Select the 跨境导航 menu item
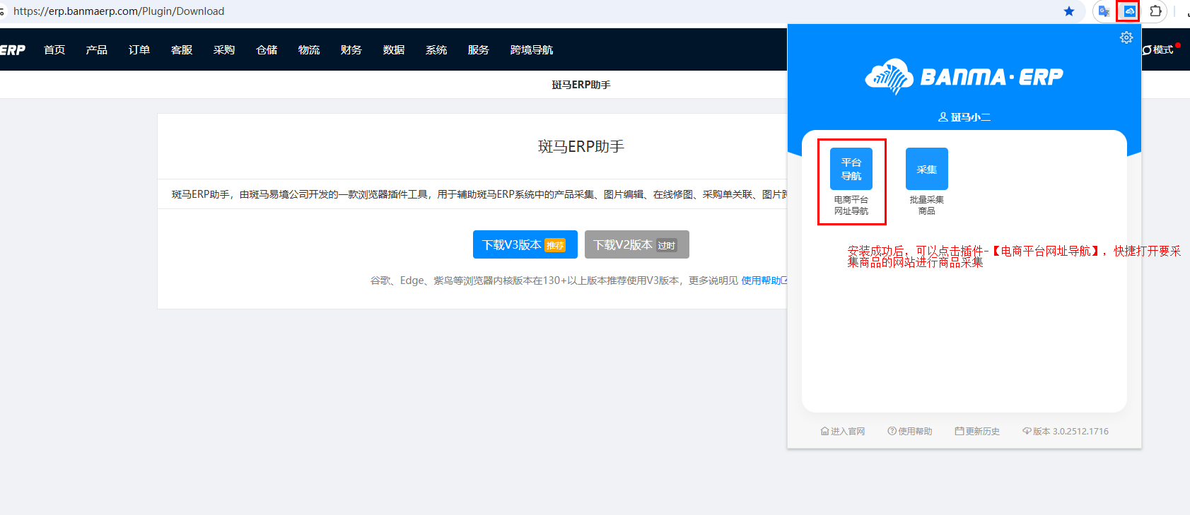 click(531, 49)
